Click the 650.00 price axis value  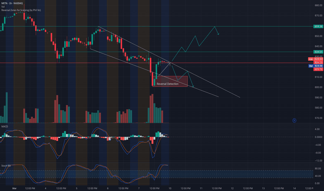pos(318,36)
